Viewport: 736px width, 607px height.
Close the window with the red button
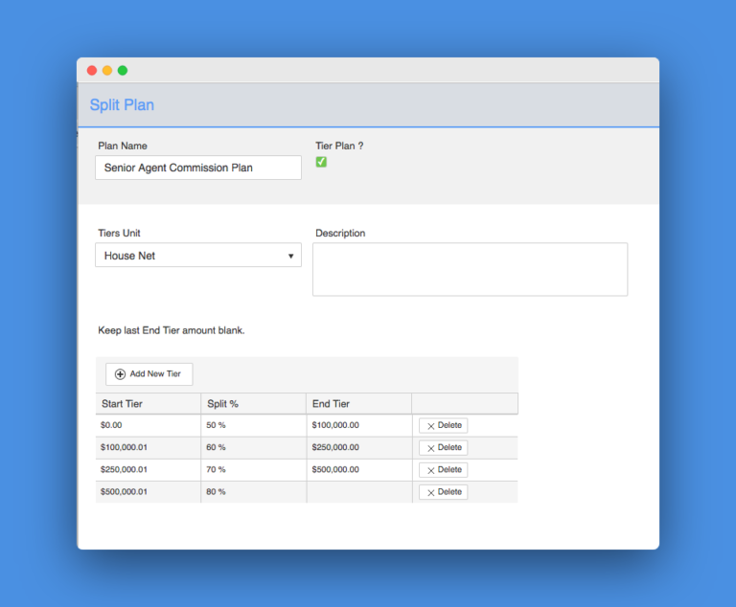[92, 70]
